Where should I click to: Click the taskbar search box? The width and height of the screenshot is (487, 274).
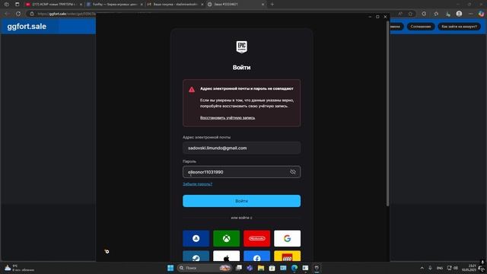click(205, 268)
